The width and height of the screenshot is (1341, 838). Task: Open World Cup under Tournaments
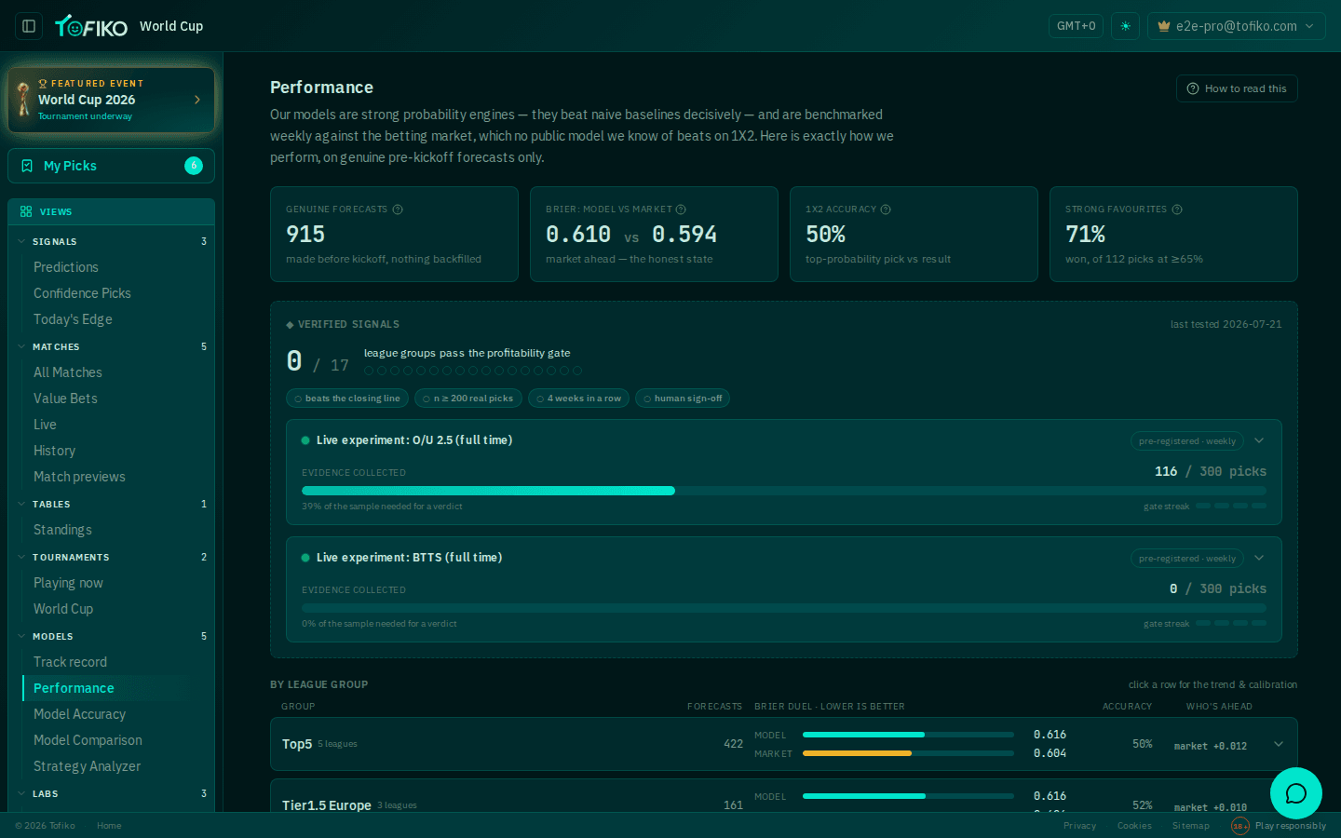[63, 609]
